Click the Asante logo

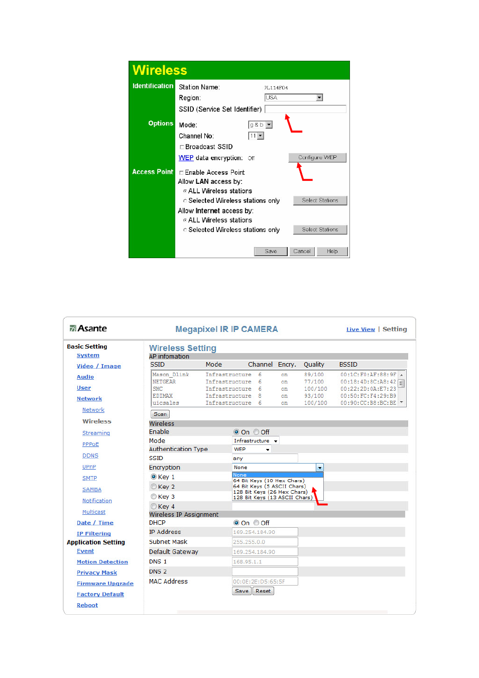[x=88, y=328]
